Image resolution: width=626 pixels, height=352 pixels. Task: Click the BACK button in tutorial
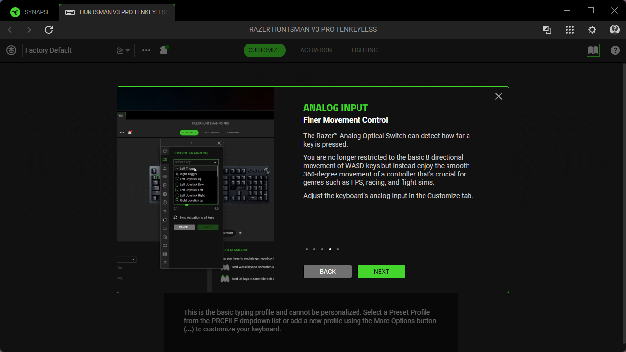[x=328, y=272]
